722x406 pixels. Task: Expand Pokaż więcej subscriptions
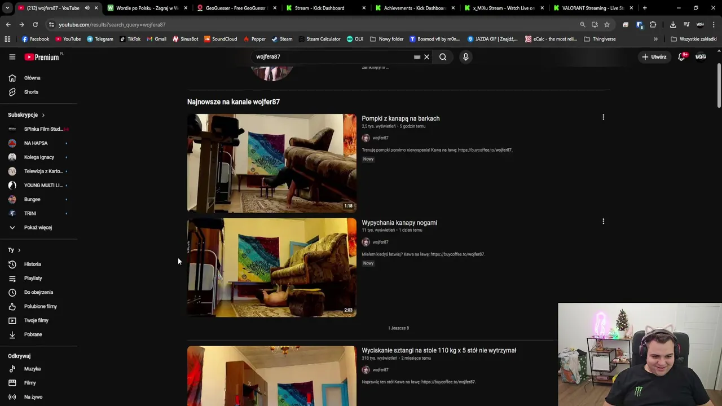[38, 227]
